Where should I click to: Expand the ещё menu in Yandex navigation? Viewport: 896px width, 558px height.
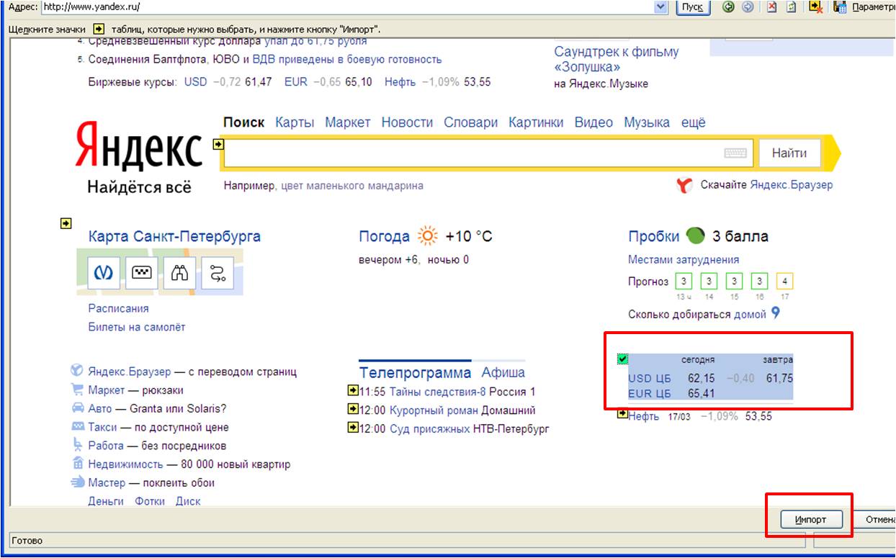point(694,122)
